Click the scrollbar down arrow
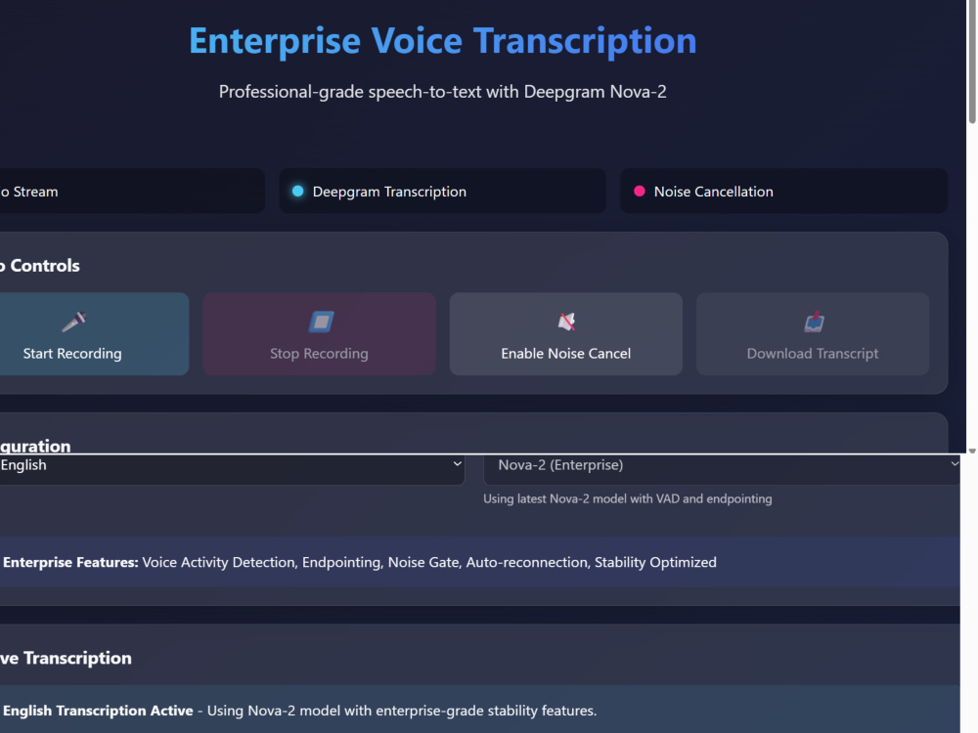 pos(972,450)
